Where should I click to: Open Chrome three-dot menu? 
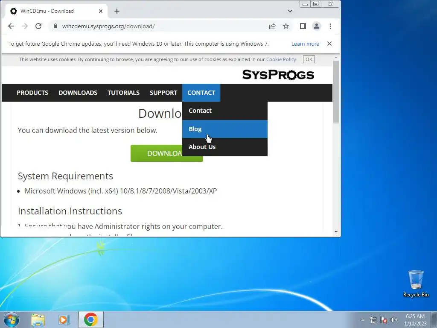click(x=331, y=26)
